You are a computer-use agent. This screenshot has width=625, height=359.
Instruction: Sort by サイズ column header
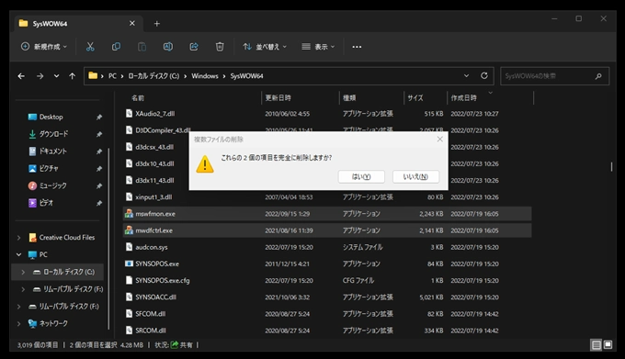(415, 98)
